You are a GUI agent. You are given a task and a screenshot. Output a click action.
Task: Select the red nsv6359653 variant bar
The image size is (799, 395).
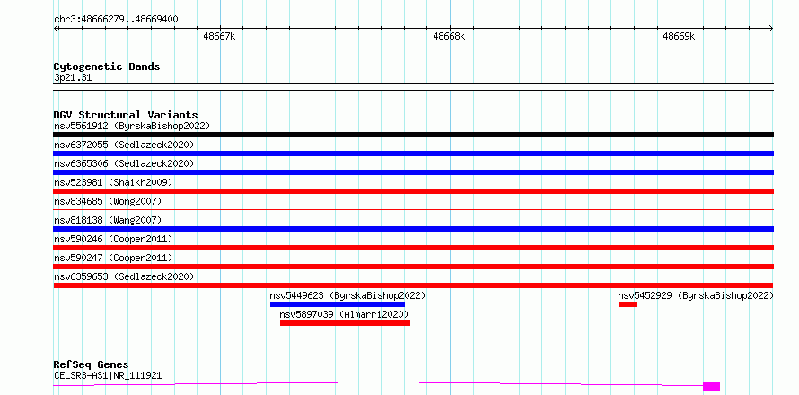[413, 285]
